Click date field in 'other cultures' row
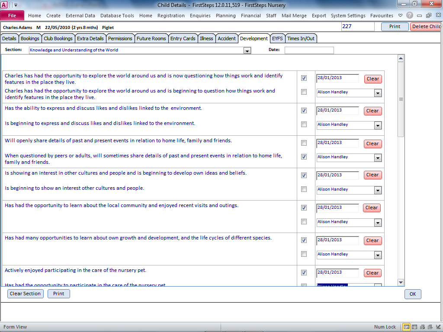 click(x=337, y=176)
